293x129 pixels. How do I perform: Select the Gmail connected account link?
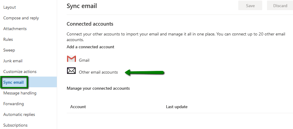[x=84, y=60]
